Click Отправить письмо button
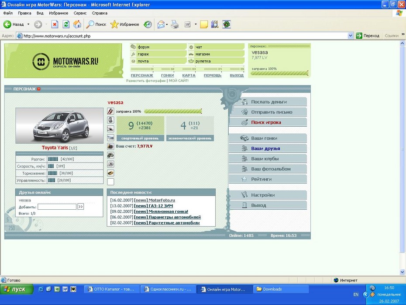 [268, 112]
